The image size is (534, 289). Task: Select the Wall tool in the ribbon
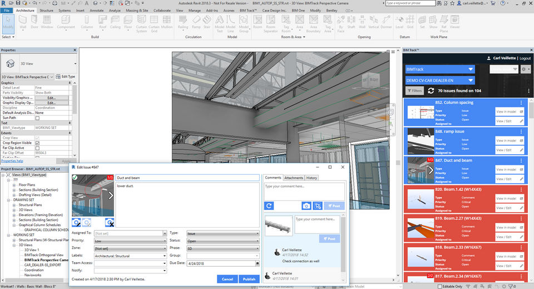tap(23, 23)
